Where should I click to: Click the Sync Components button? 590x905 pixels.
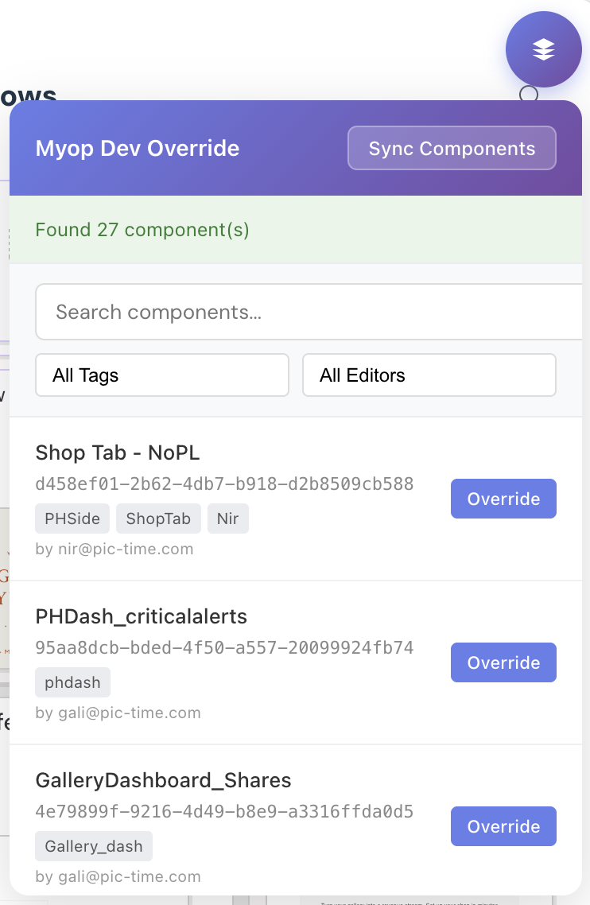451,148
